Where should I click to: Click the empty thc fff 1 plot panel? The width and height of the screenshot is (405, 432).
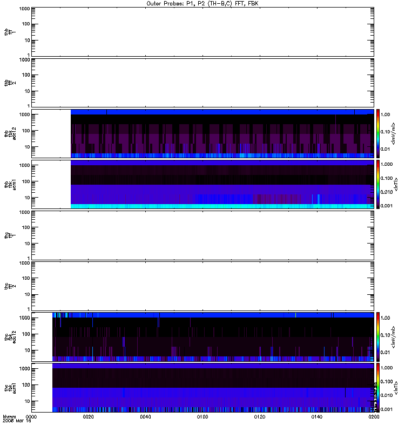(x=202, y=235)
